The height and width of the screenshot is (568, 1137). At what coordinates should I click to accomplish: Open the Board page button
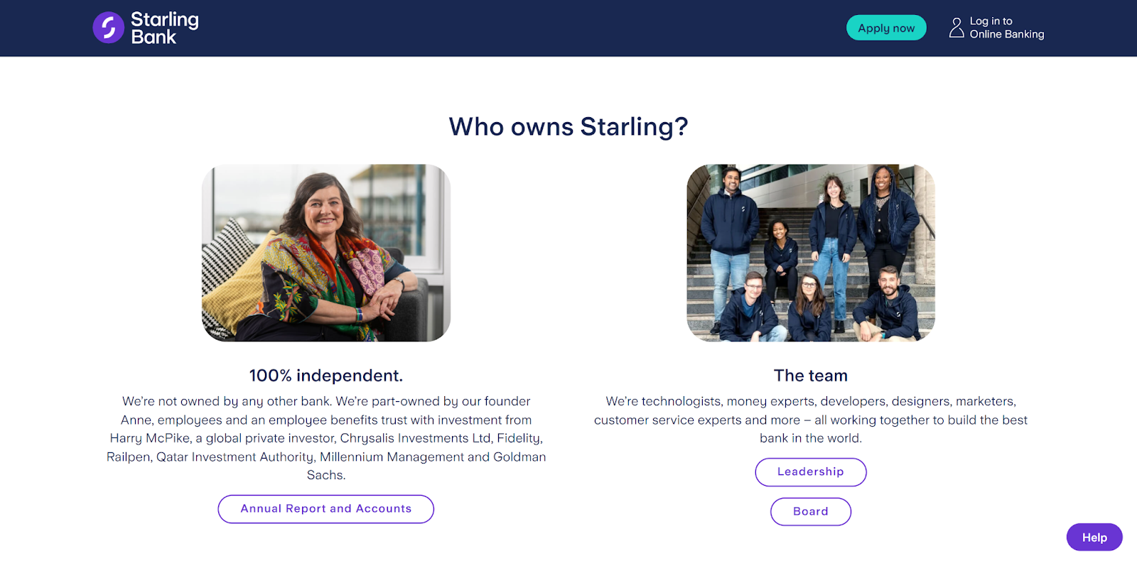click(x=810, y=512)
